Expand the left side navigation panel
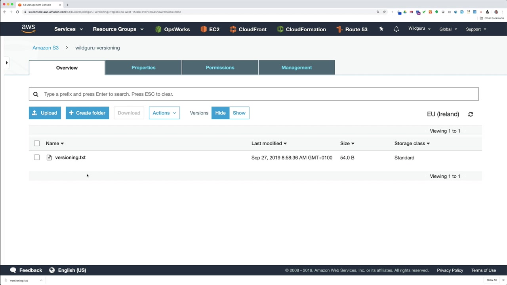Image resolution: width=507 pixels, height=285 pixels. pyautogui.click(x=7, y=63)
